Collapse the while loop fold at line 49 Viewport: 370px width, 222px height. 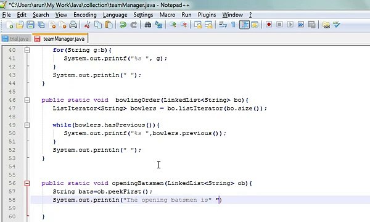[x=27, y=125]
